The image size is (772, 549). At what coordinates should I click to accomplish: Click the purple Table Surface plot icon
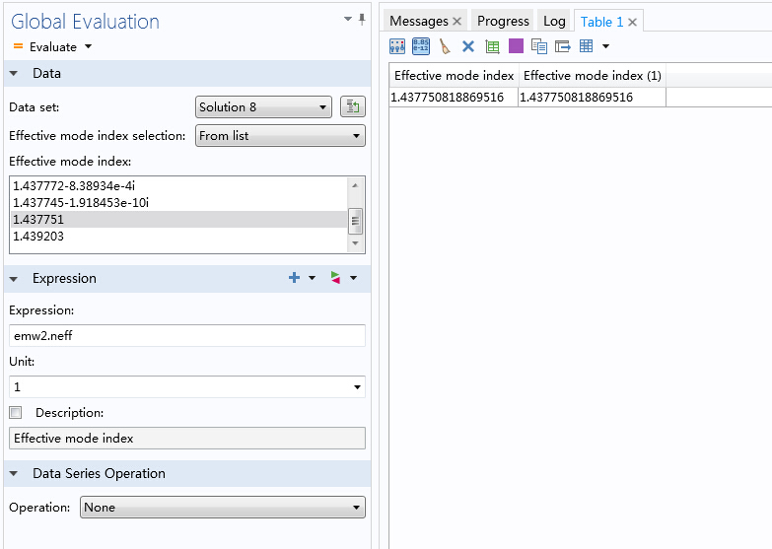(x=516, y=46)
